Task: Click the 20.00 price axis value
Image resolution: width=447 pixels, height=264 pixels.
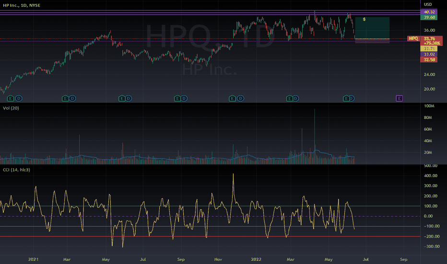Action: click(429, 89)
